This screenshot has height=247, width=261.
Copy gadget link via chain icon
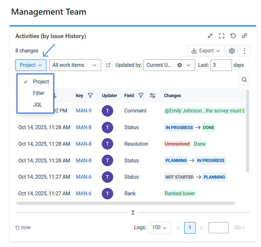[x=244, y=36]
